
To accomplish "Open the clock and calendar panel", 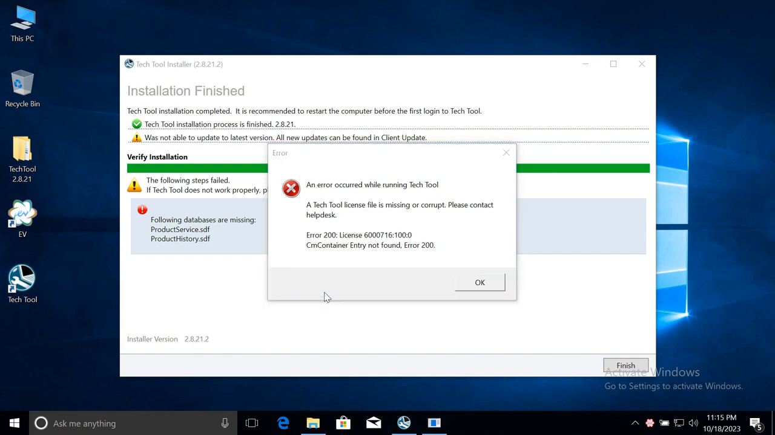I will point(721,423).
